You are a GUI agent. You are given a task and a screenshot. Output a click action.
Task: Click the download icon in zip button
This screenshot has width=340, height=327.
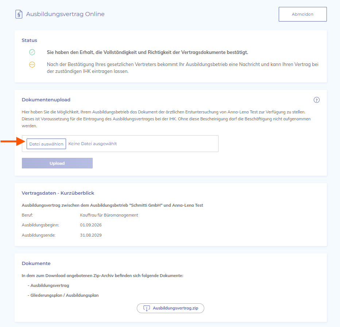[147, 308]
